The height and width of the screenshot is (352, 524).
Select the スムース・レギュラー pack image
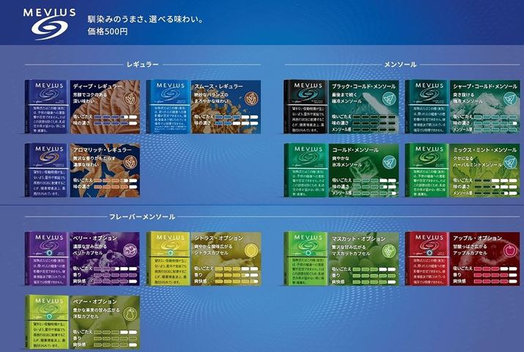point(168,107)
